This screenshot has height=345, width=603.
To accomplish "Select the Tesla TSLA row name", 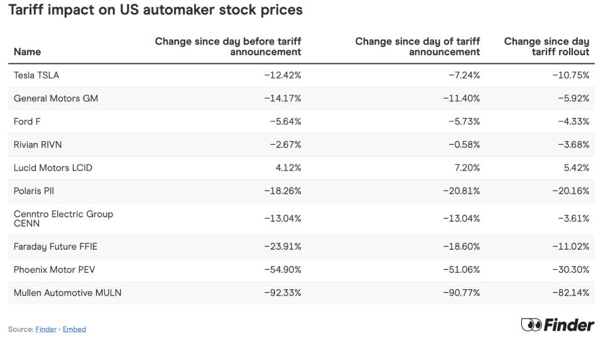I will tap(36, 75).
